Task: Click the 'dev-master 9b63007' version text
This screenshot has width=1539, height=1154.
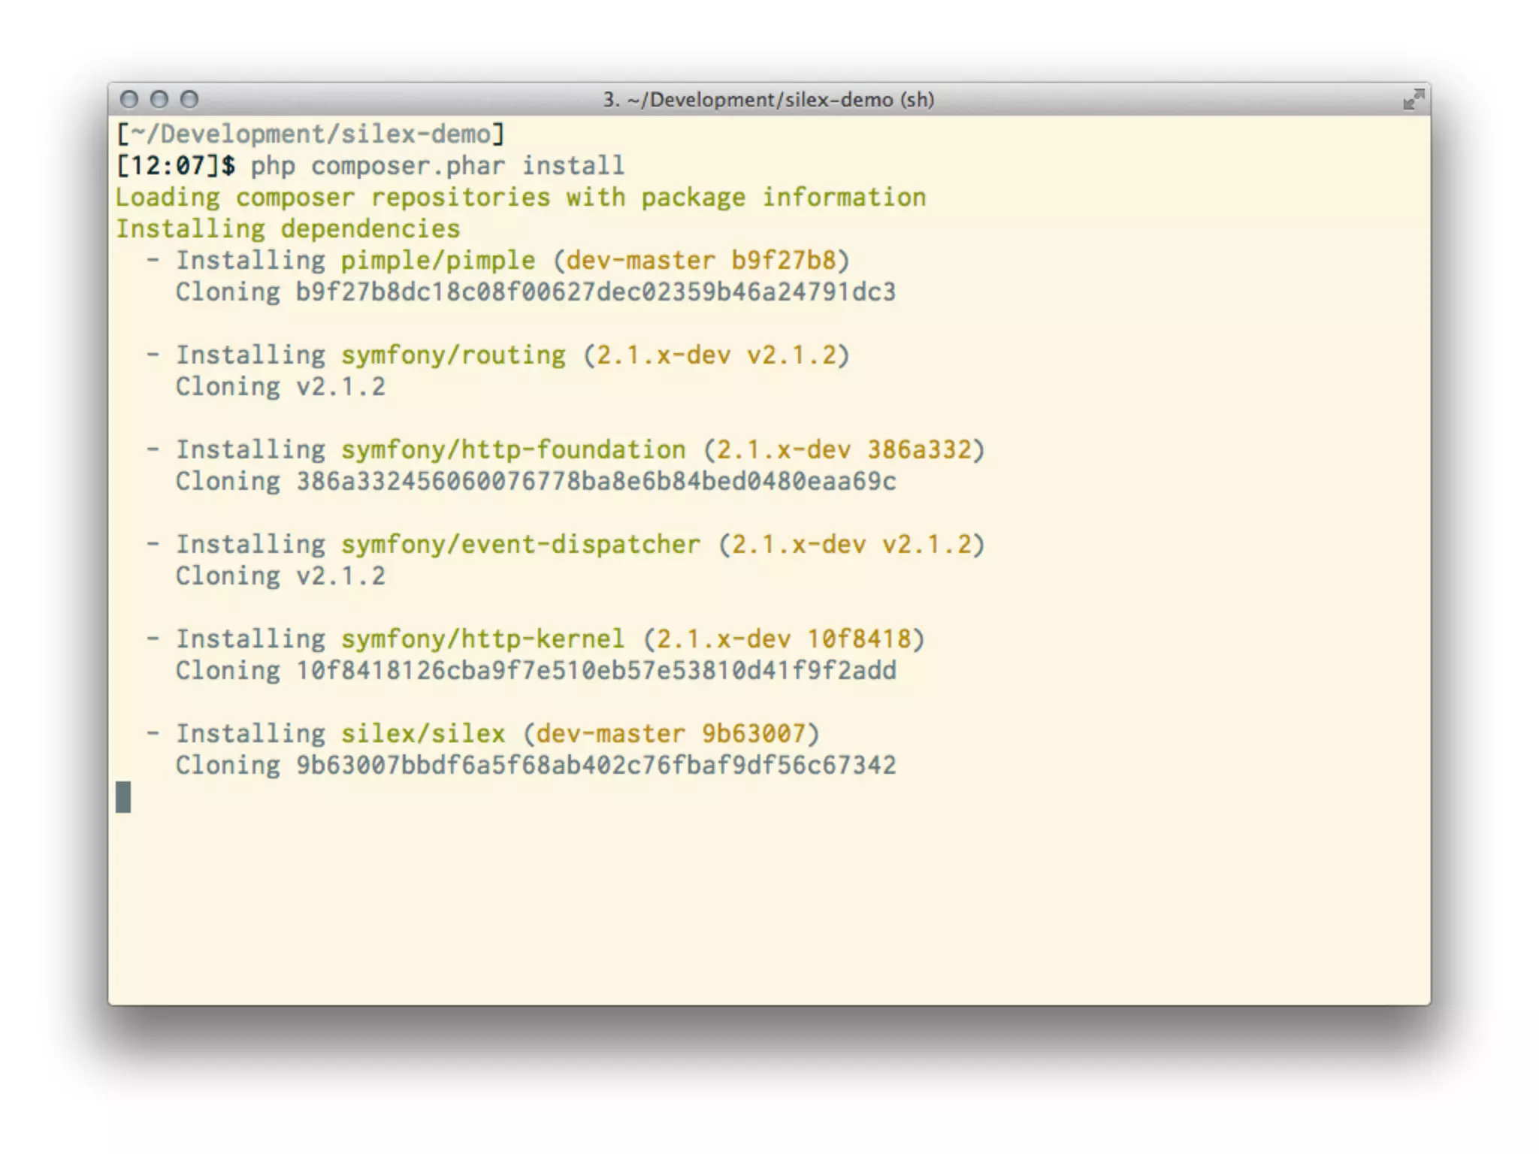Action: click(670, 734)
